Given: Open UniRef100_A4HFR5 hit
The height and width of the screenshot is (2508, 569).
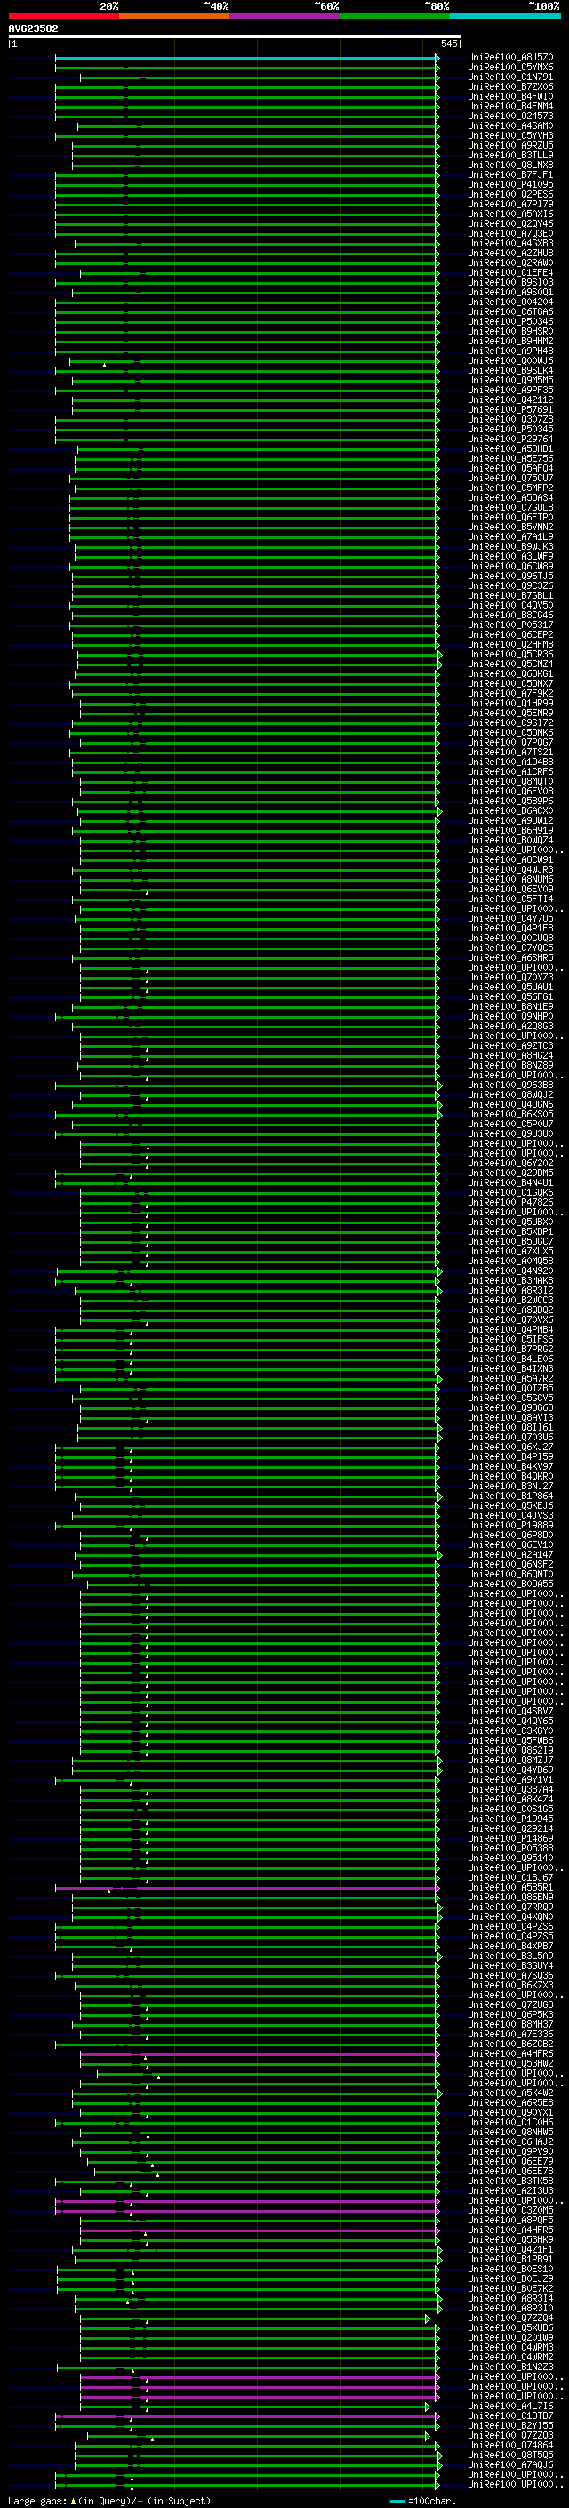Looking at the screenshot, I should coord(510,2230).
